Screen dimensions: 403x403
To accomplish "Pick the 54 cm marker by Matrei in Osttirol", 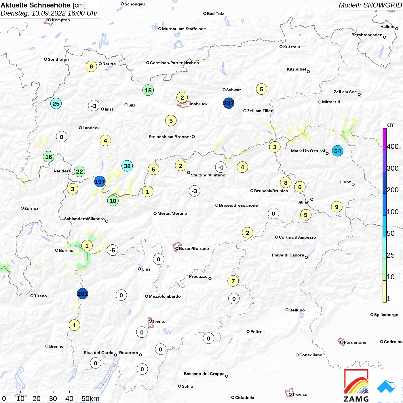I will coord(338,151).
